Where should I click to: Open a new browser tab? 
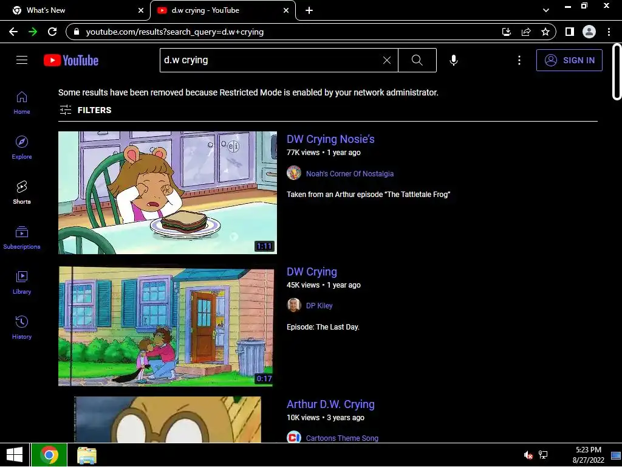pos(309,11)
